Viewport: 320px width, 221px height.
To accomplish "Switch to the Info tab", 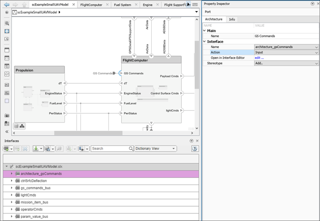I will 232,19.
